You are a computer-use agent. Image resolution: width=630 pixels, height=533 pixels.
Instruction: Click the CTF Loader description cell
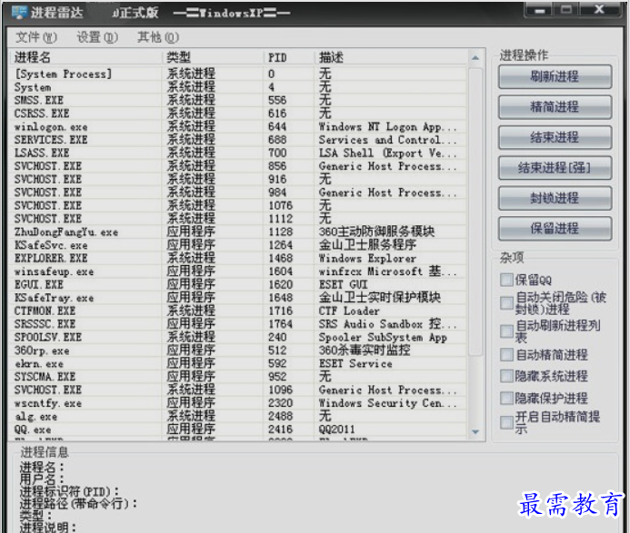349,311
